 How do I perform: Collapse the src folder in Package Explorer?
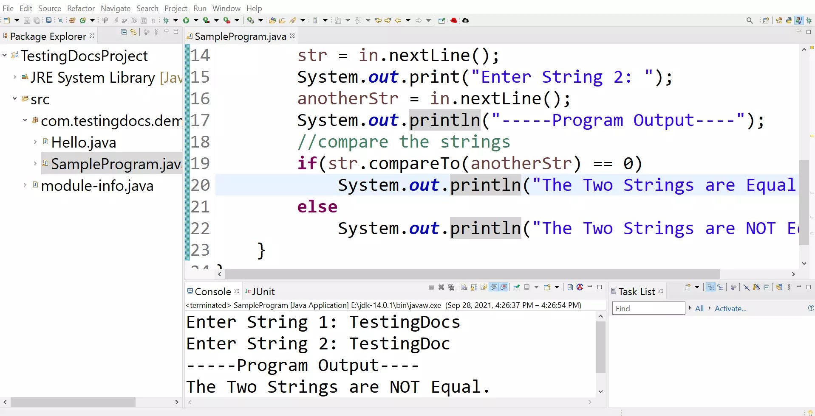[14, 99]
